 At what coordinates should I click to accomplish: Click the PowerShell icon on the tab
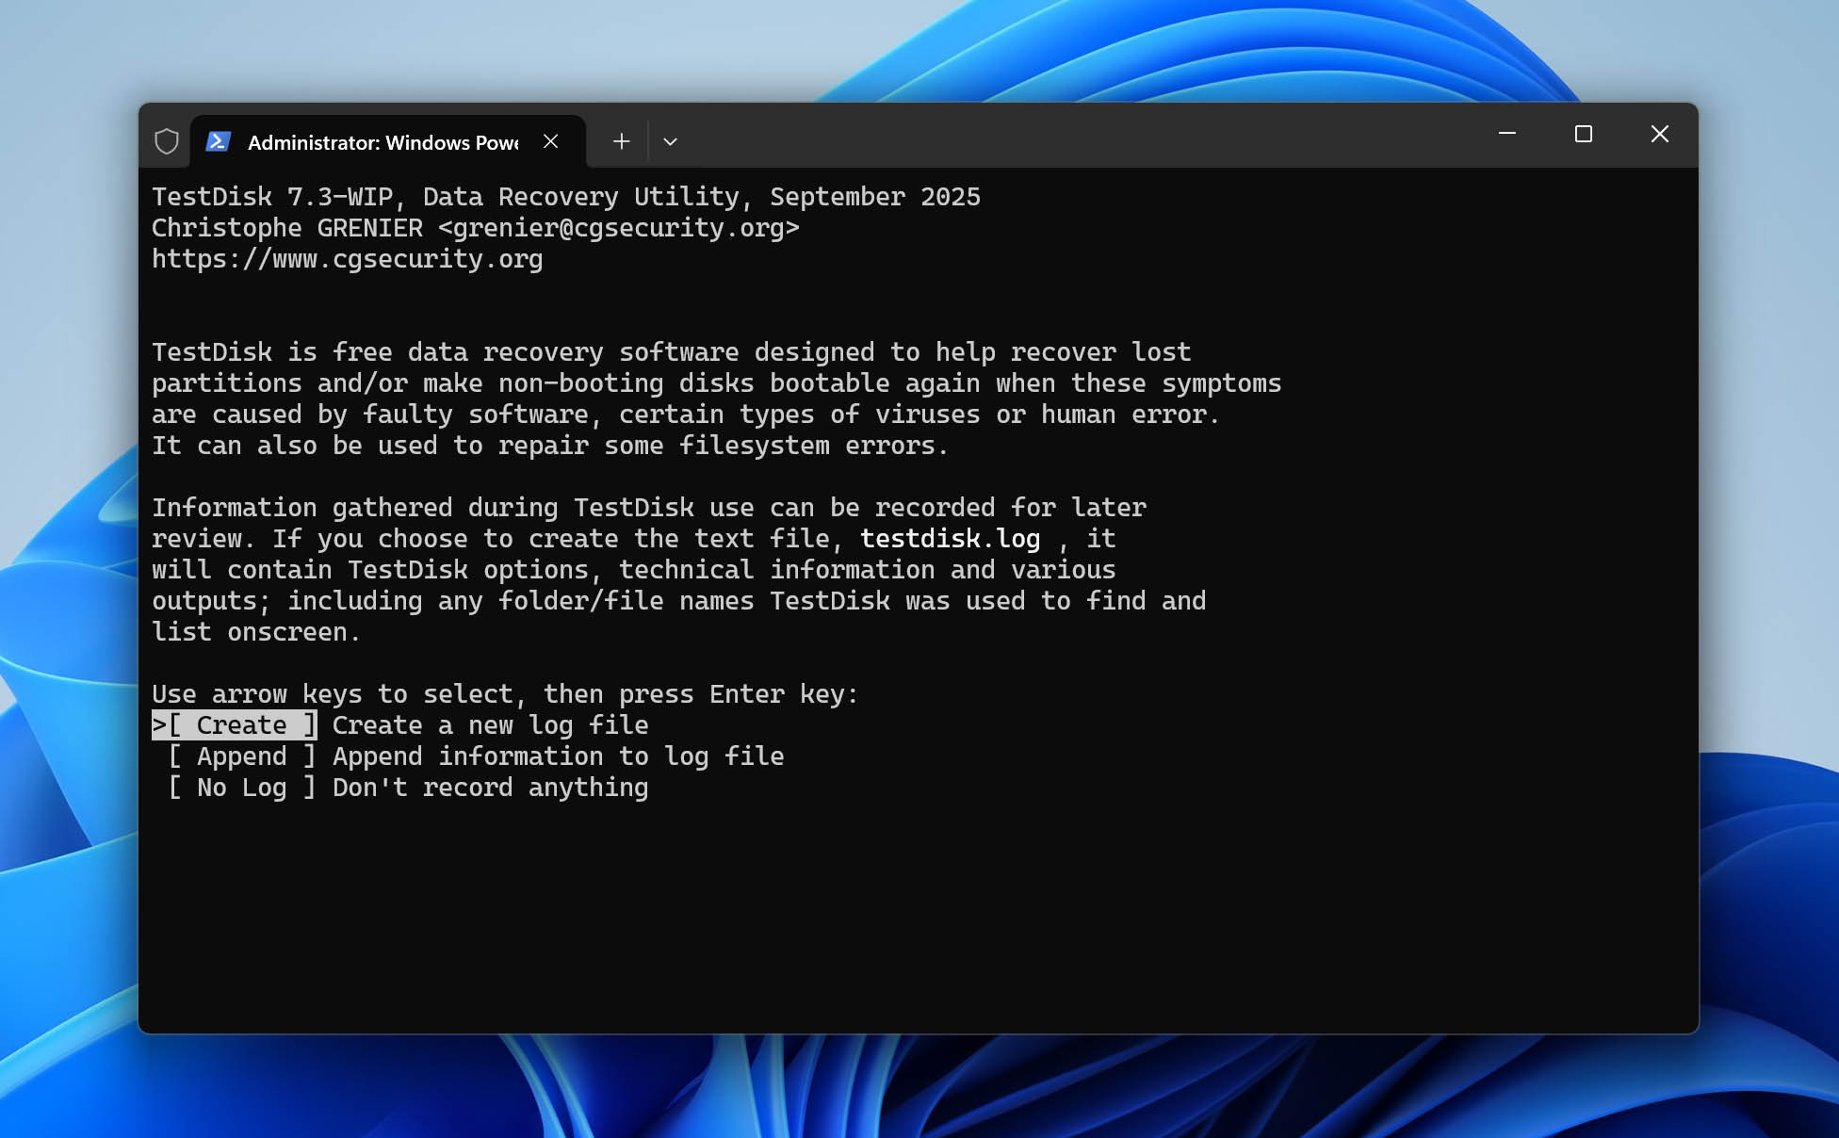click(x=219, y=141)
